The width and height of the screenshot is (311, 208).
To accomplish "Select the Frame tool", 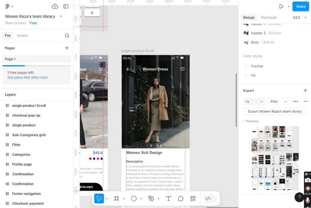I will click(x=116, y=198).
